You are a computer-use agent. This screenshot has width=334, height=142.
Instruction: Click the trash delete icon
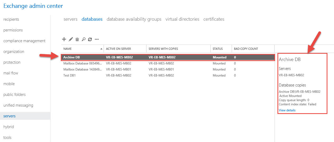pyautogui.click(x=77, y=39)
